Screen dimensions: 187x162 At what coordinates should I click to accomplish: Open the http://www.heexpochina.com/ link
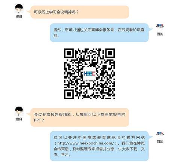coord(86,143)
